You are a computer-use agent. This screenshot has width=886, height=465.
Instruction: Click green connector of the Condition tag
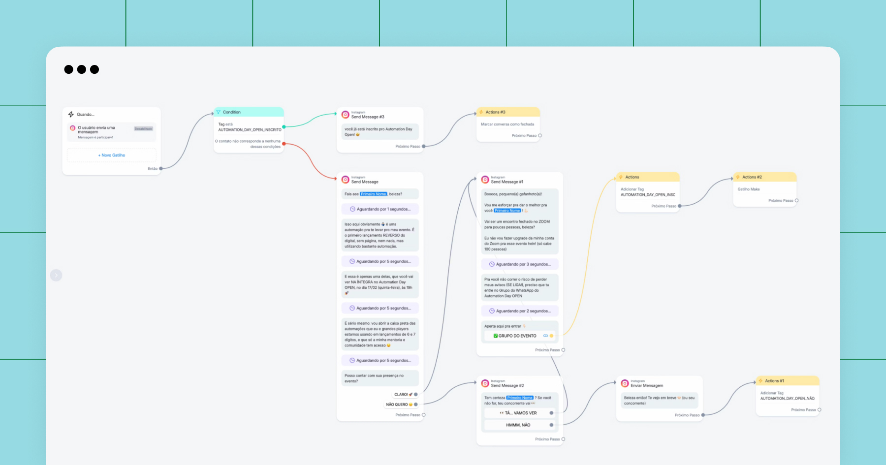(284, 127)
